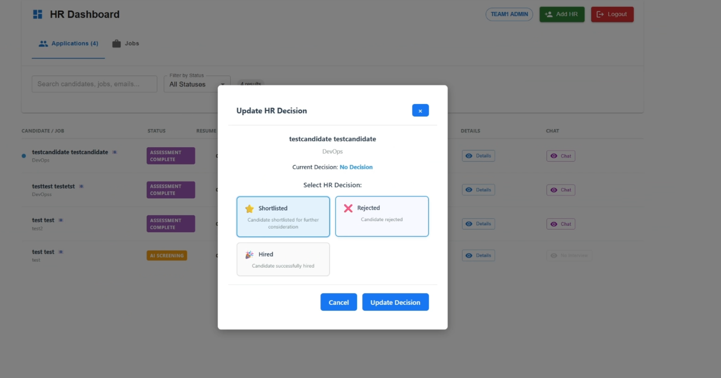Select the Shortlisted decision option
The width and height of the screenshot is (721, 378).
click(x=283, y=216)
